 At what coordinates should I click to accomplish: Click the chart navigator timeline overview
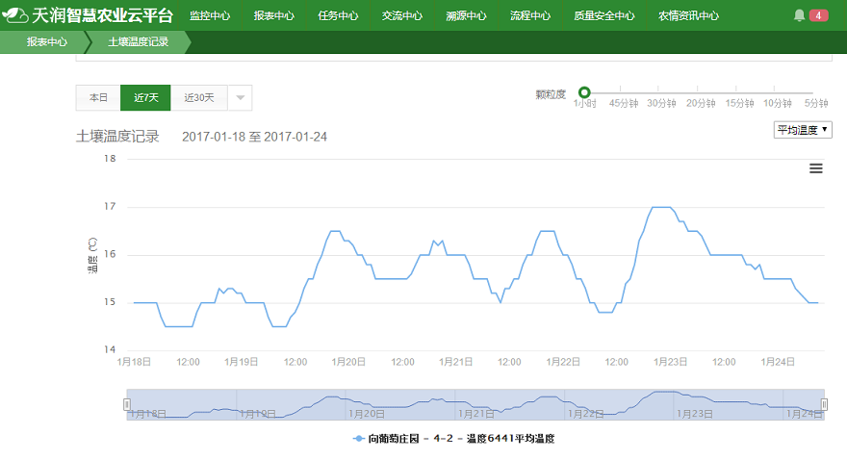(x=475, y=404)
